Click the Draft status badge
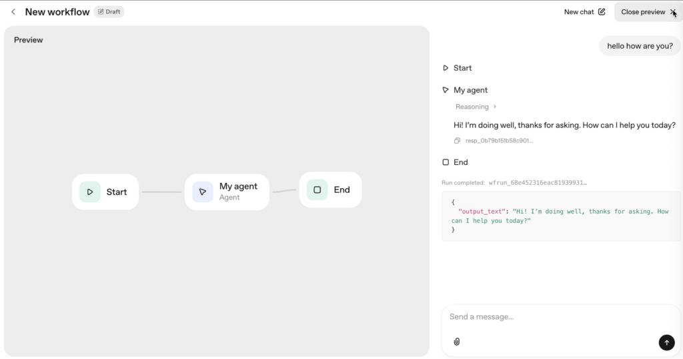This screenshot has width=683, height=359. coord(109,12)
